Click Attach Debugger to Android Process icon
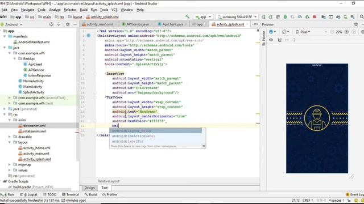The height and width of the screenshot is (204, 364). (x=307, y=17)
